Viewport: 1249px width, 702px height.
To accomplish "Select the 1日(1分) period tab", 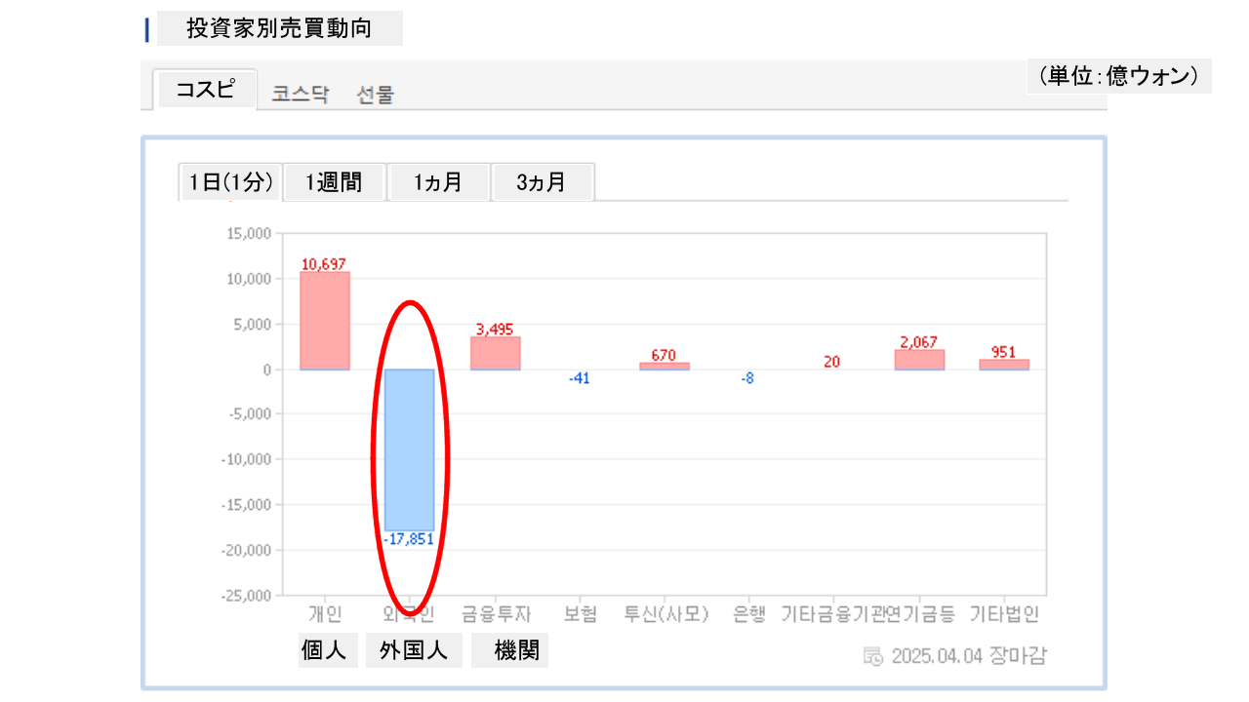I will pyautogui.click(x=230, y=182).
